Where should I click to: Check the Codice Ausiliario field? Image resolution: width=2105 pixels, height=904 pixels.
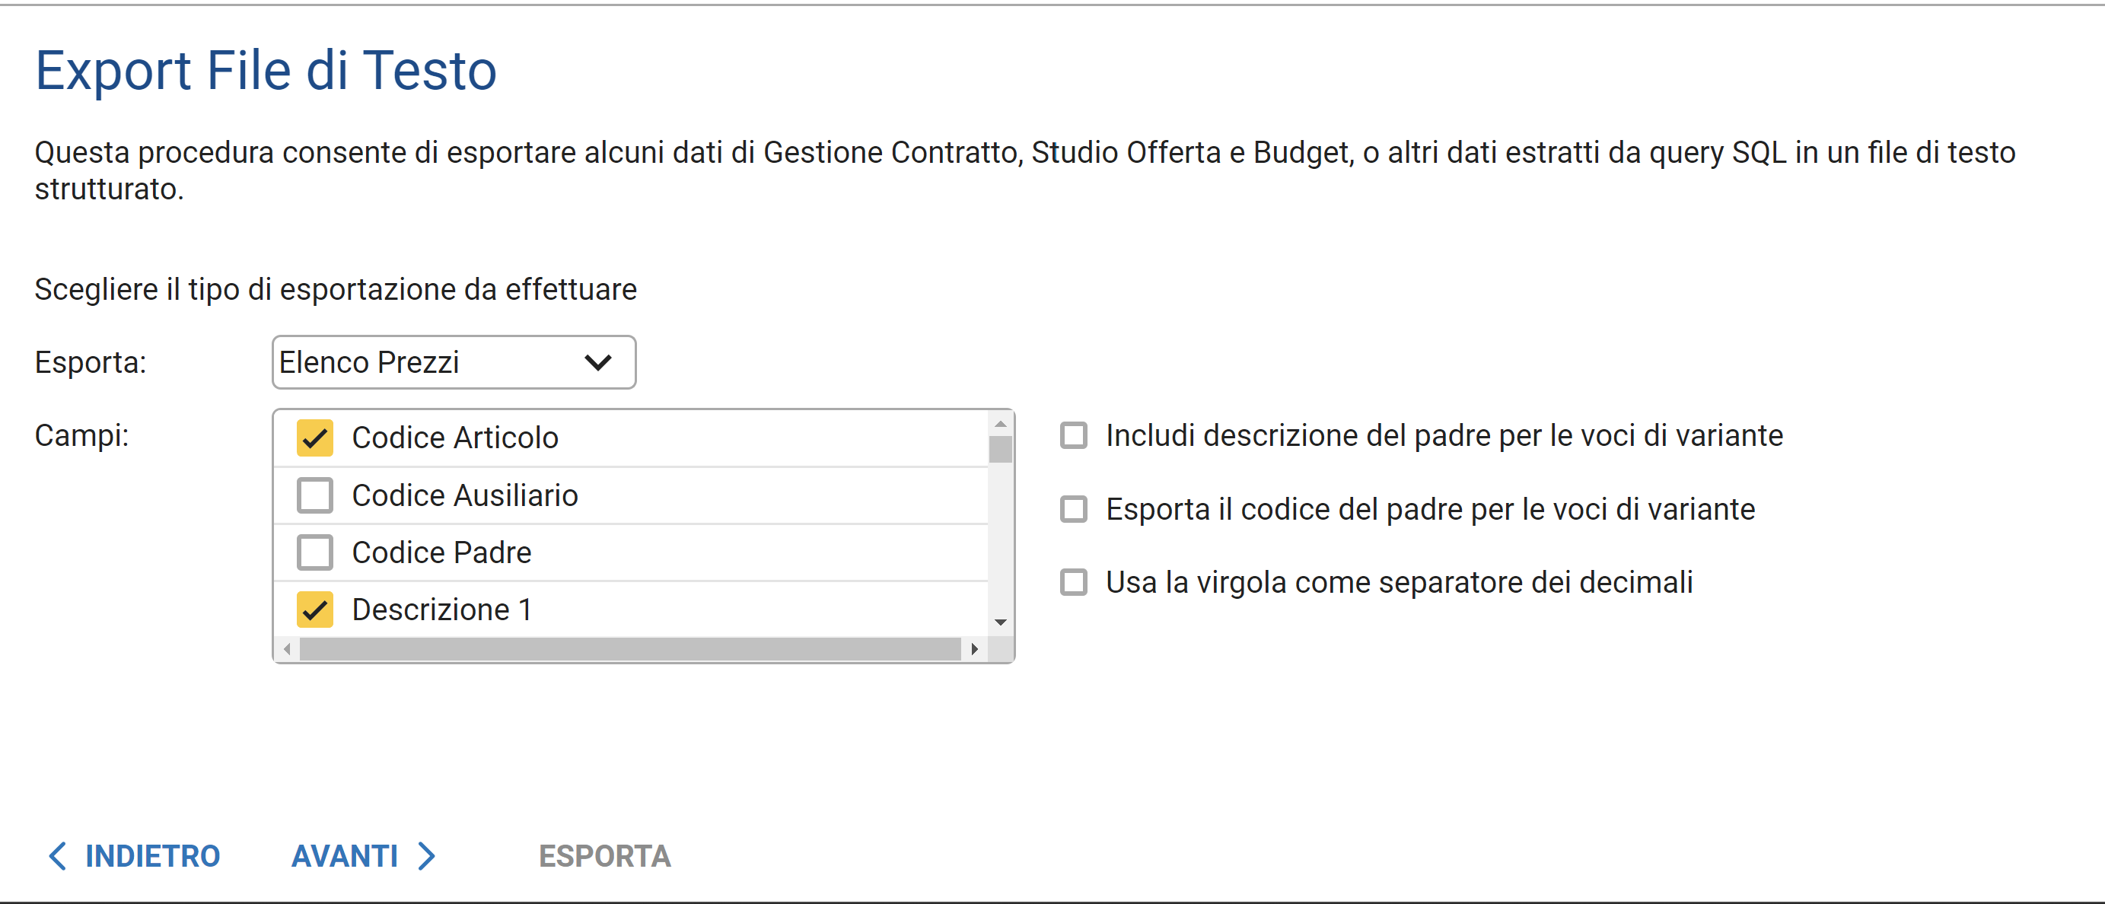[314, 495]
